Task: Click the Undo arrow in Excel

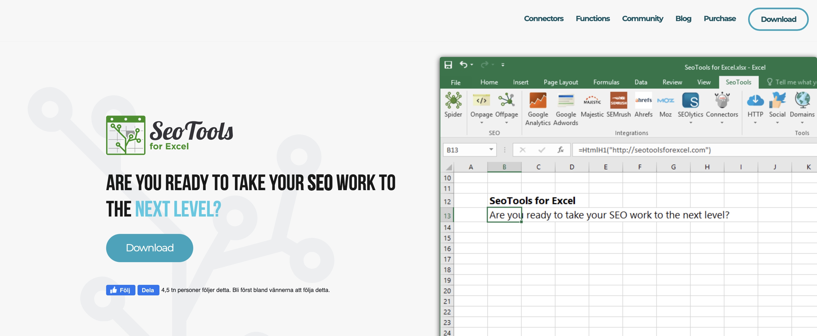Action: (463, 64)
